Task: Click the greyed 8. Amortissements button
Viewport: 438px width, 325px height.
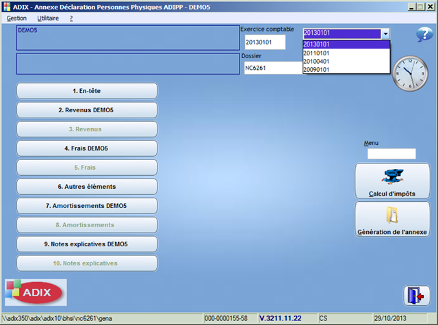Action: [87, 225]
